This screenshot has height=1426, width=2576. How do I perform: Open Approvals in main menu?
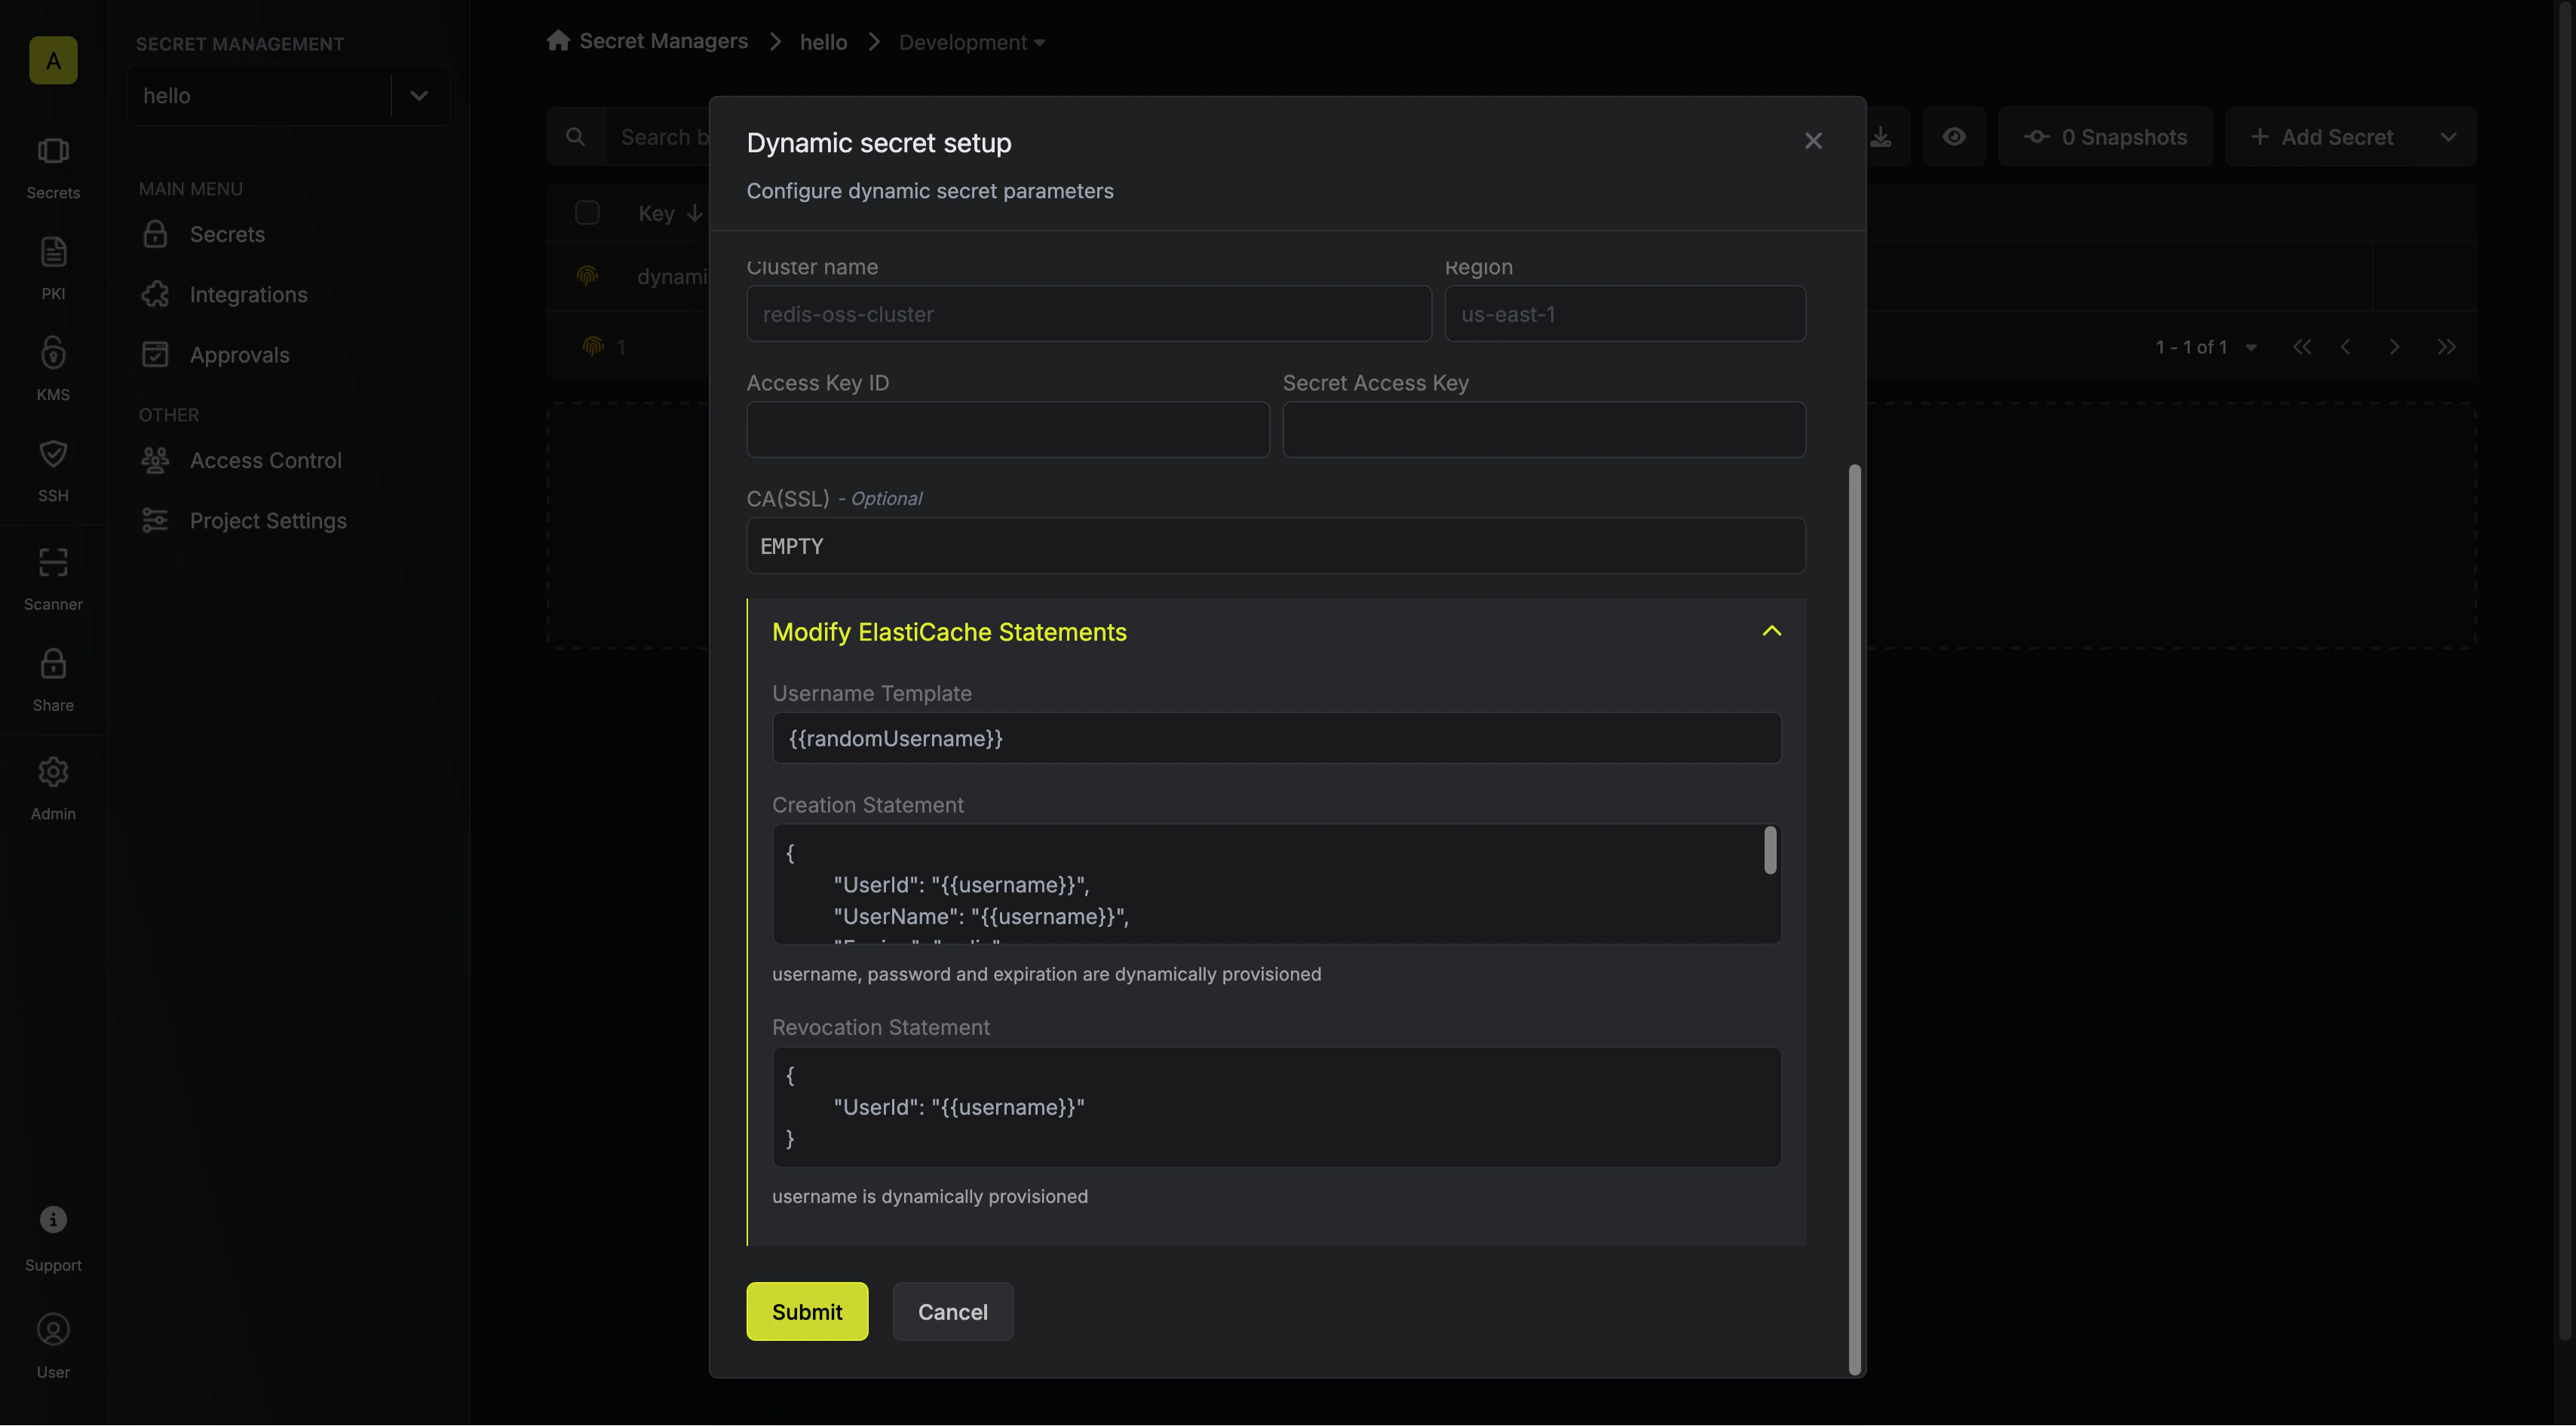coord(239,355)
